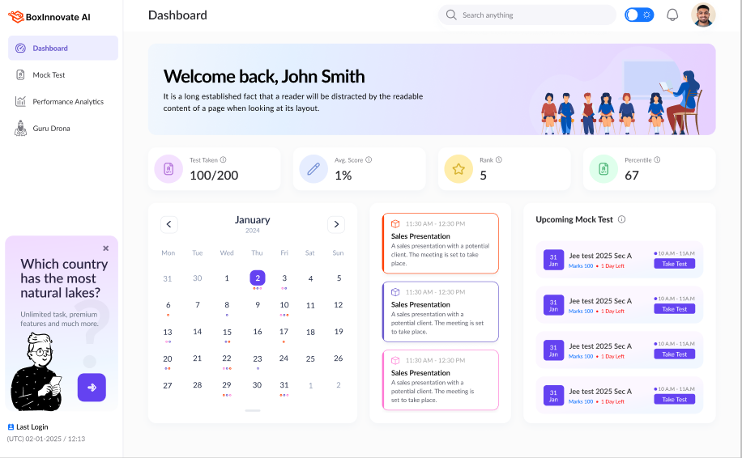The image size is (742, 458).
Task: Click the notification bell icon
Action: click(x=672, y=15)
